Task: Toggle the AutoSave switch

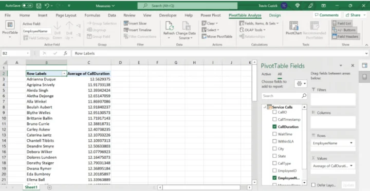Action: tap(27, 6)
